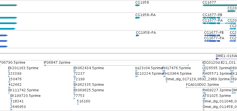Select the 516160 EST arrow marker
Viewport: 237px width, 111px height.
point(78,104)
